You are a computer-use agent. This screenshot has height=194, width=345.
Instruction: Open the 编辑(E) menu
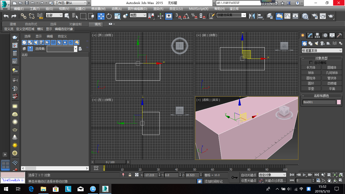tap(19, 9)
